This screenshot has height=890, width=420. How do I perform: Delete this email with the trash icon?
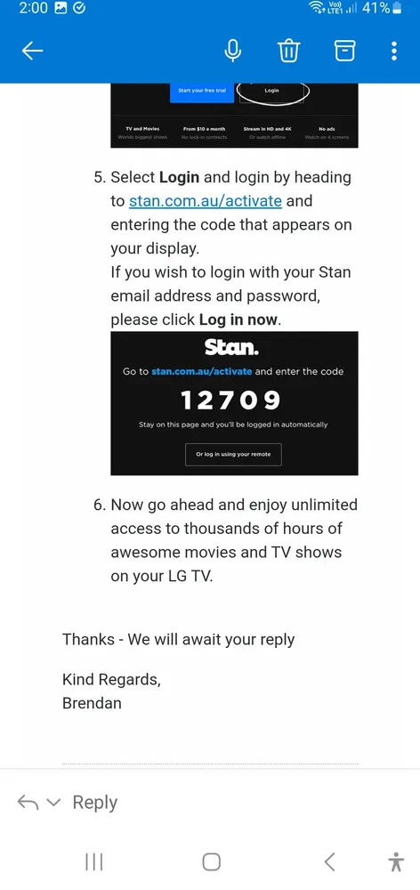288,51
